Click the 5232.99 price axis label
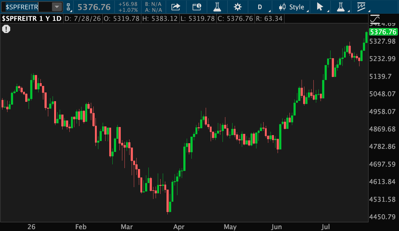Image resolution: width=399 pixels, height=231 pixels. pyautogui.click(x=383, y=59)
